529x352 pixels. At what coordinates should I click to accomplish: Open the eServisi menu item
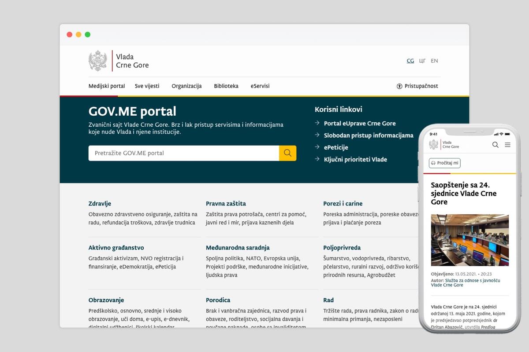tap(260, 86)
